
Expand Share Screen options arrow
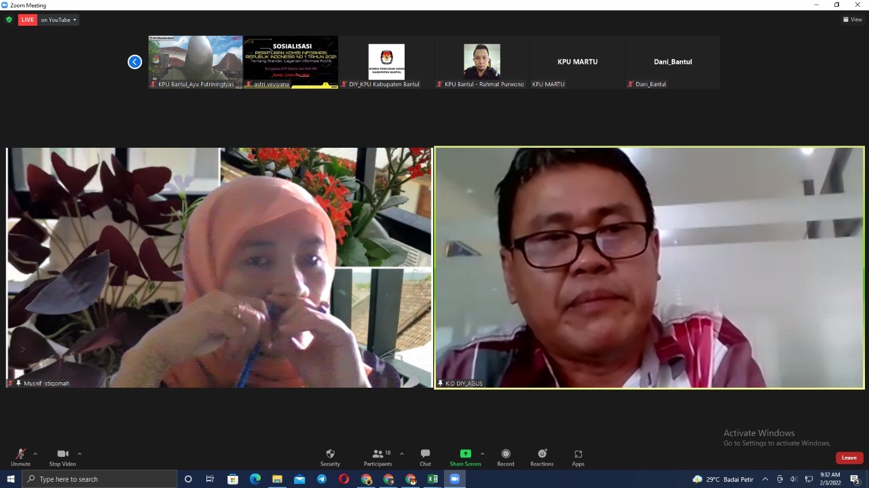[483, 453]
